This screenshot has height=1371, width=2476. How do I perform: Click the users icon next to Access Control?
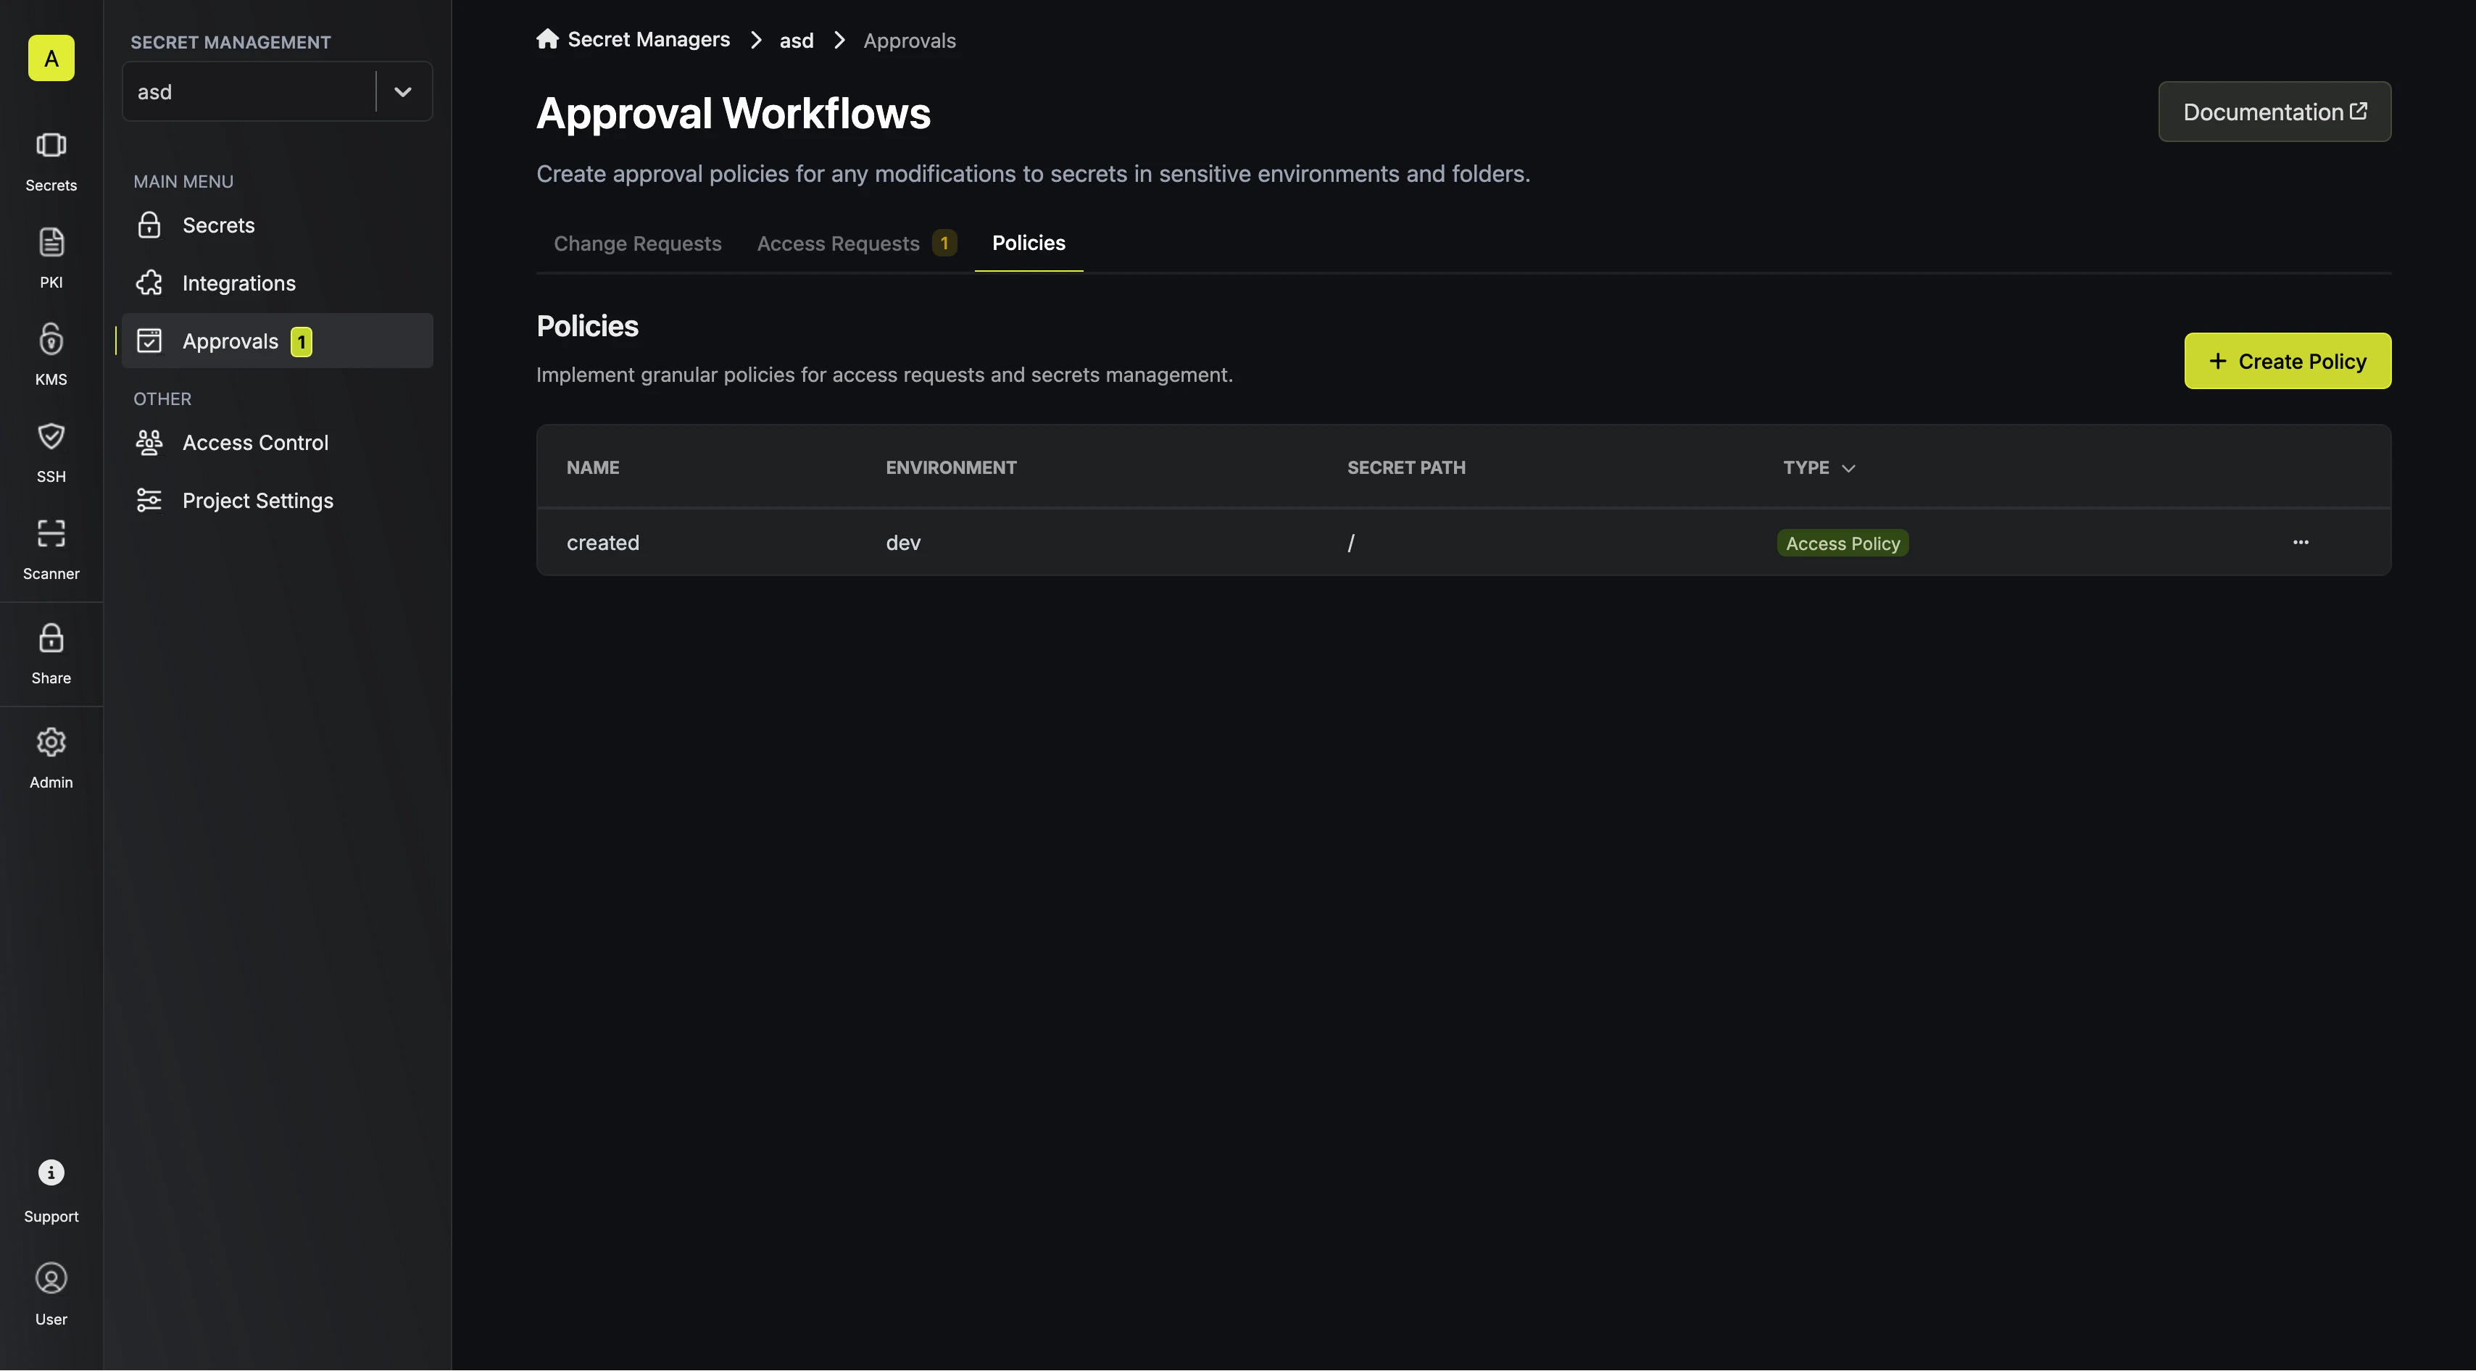(149, 442)
